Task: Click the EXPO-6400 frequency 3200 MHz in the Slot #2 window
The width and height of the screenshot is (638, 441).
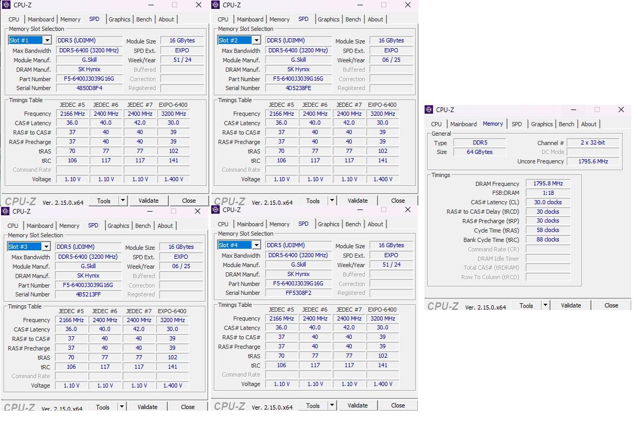Action: point(383,114)
